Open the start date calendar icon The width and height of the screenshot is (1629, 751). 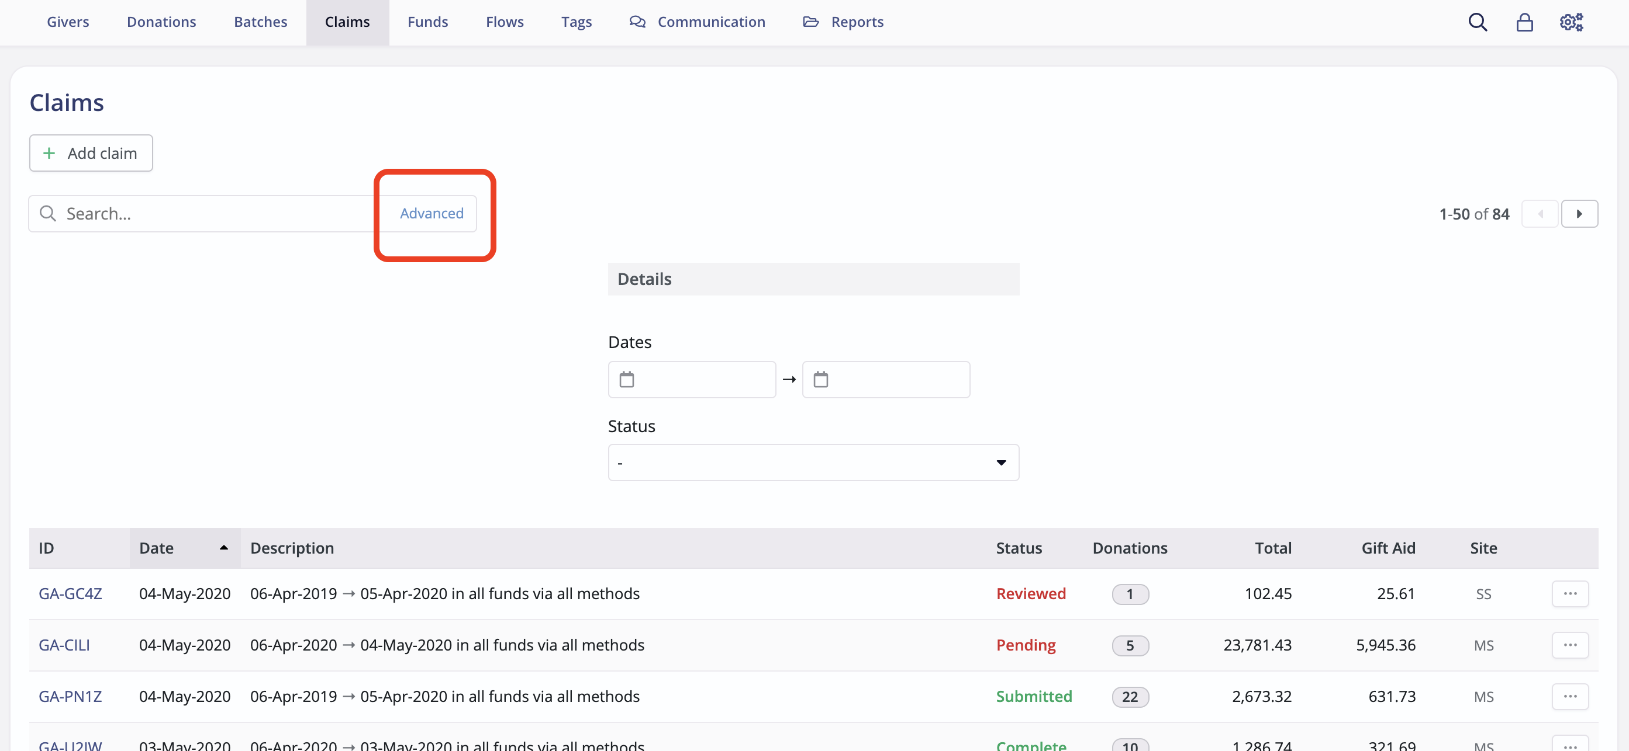[627, 379]
